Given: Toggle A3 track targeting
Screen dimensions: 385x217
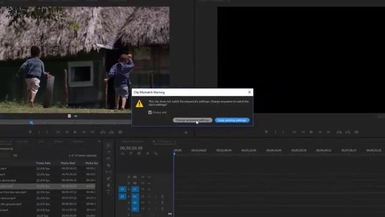Looking at the screenshot, I should click(135, 209).
